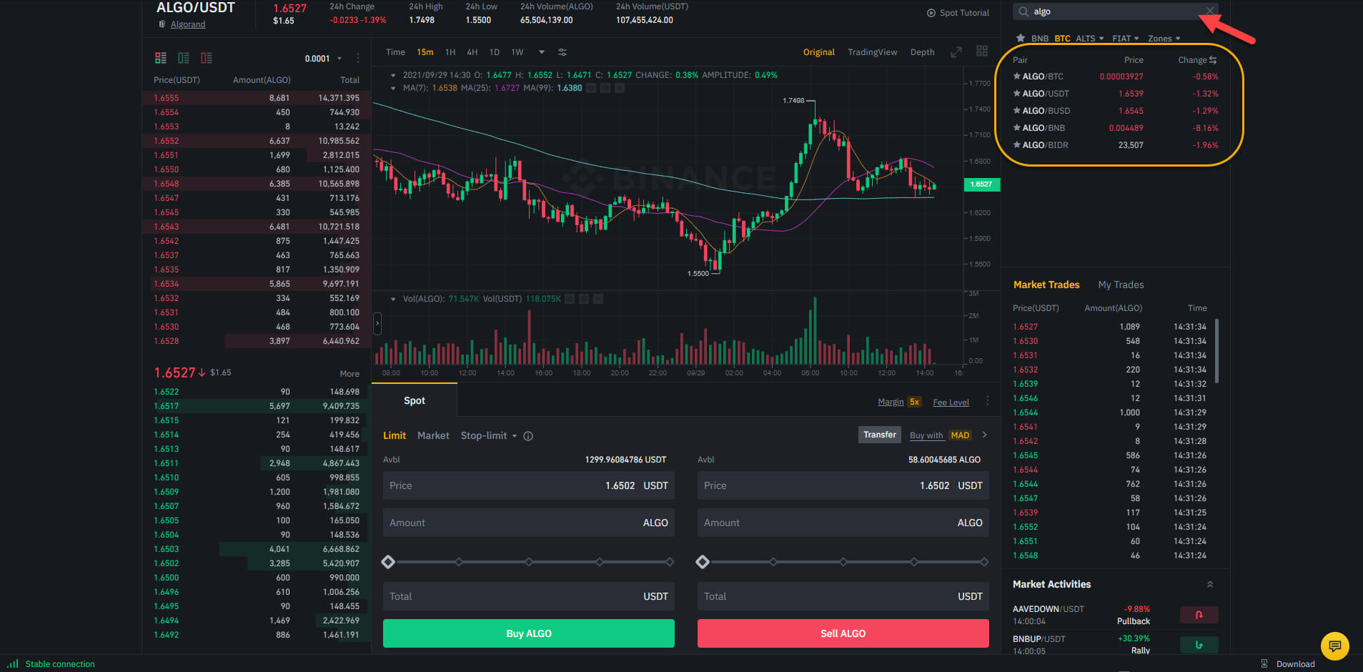Click the buy amount slider handle
This screenshot has width=1363, height=672.
(388, 562)
